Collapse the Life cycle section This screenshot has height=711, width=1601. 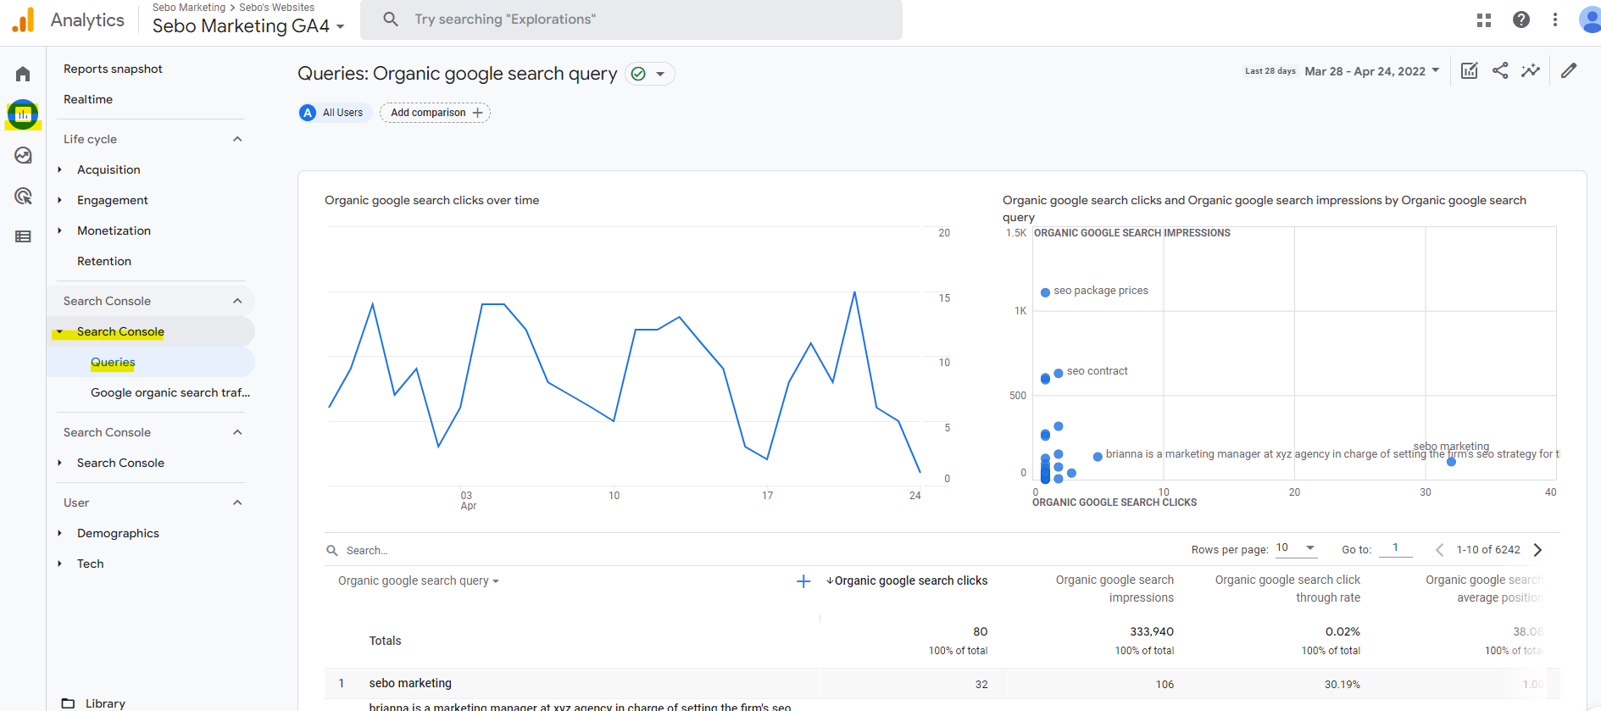pos(237,139)
